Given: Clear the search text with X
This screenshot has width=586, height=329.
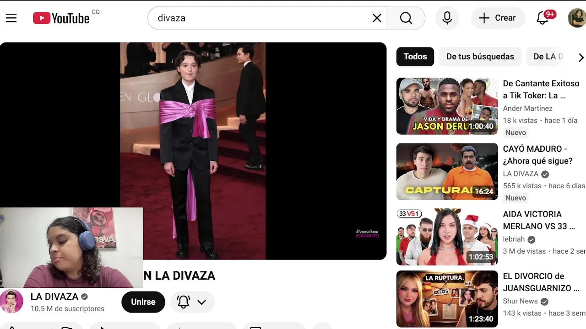Looking at the screenshot, I should point(377,18).
